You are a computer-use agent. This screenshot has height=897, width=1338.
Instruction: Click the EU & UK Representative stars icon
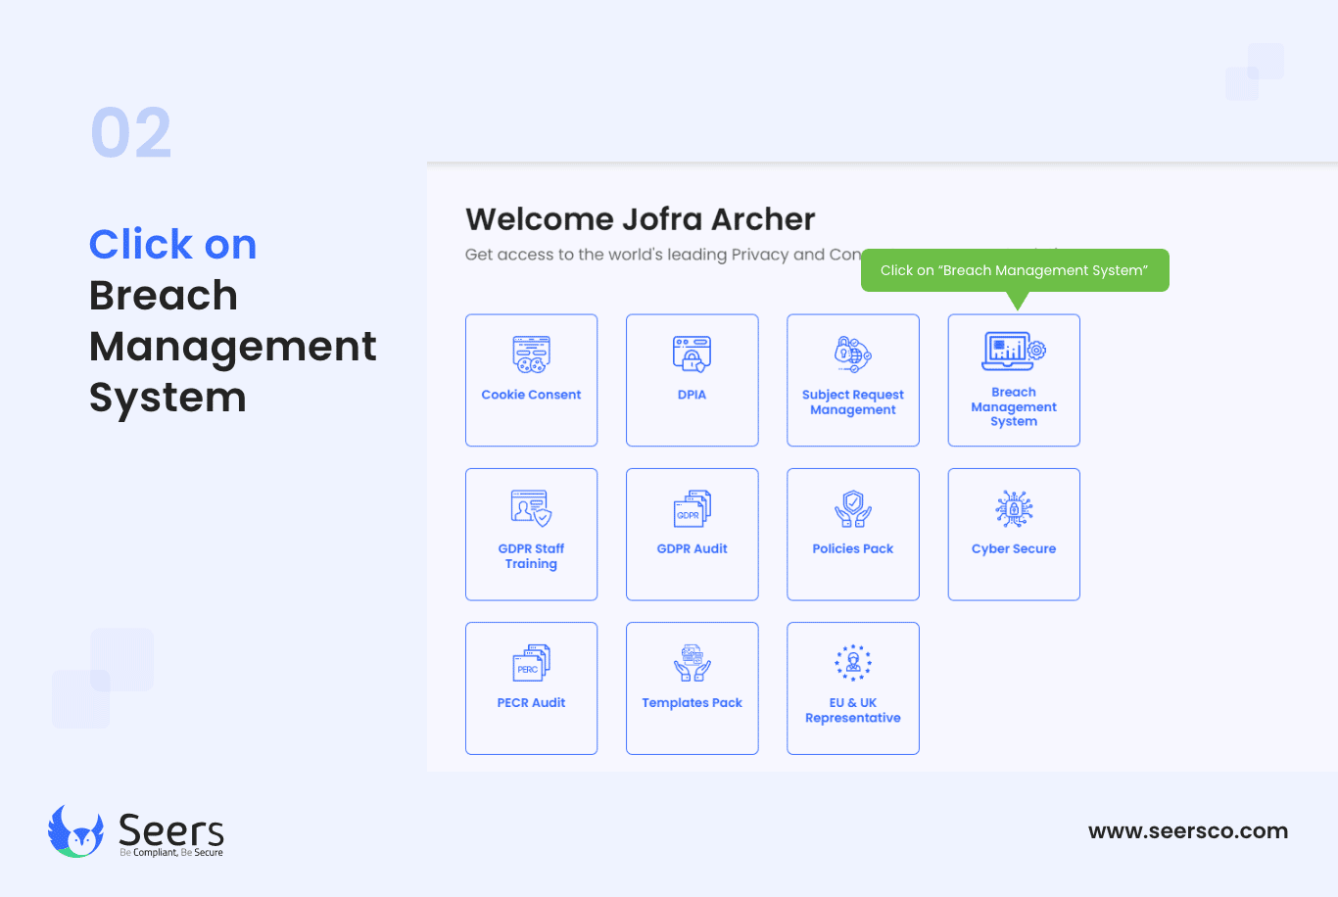852,662
